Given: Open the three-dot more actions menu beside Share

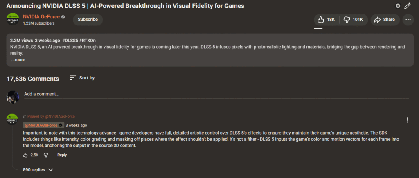Looking at the screenshot, I should (x=408, y=20).
